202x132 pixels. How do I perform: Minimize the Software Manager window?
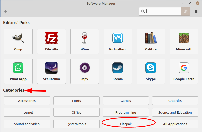pyautogui.click(x=183, y=3)
